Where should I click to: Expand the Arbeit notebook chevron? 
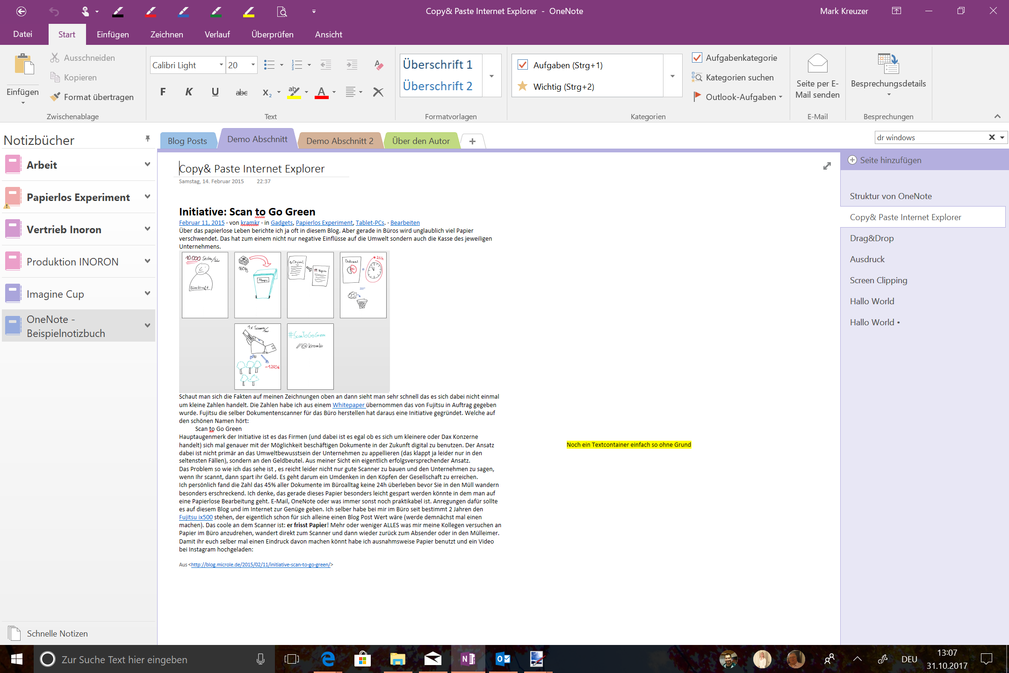coord(147,165)
